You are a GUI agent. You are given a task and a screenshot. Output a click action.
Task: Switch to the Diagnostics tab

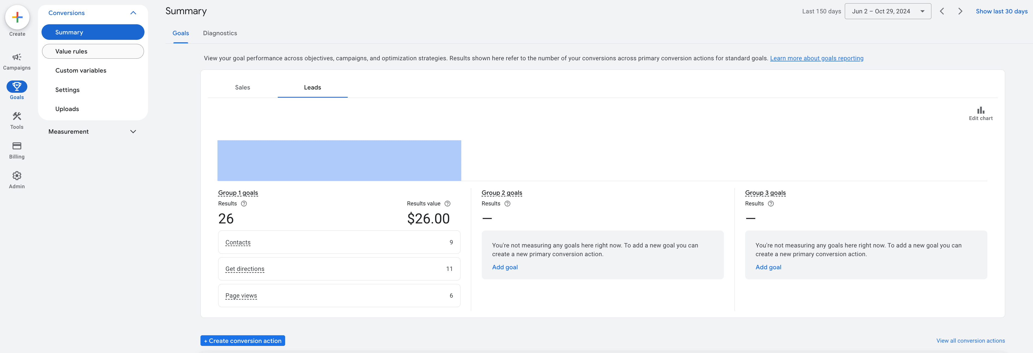click(x=220, y=33)
